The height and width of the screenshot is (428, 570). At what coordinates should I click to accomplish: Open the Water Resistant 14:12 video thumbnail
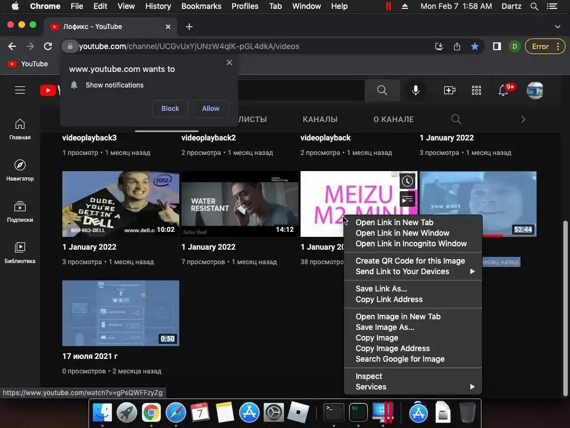pos(240,204)
